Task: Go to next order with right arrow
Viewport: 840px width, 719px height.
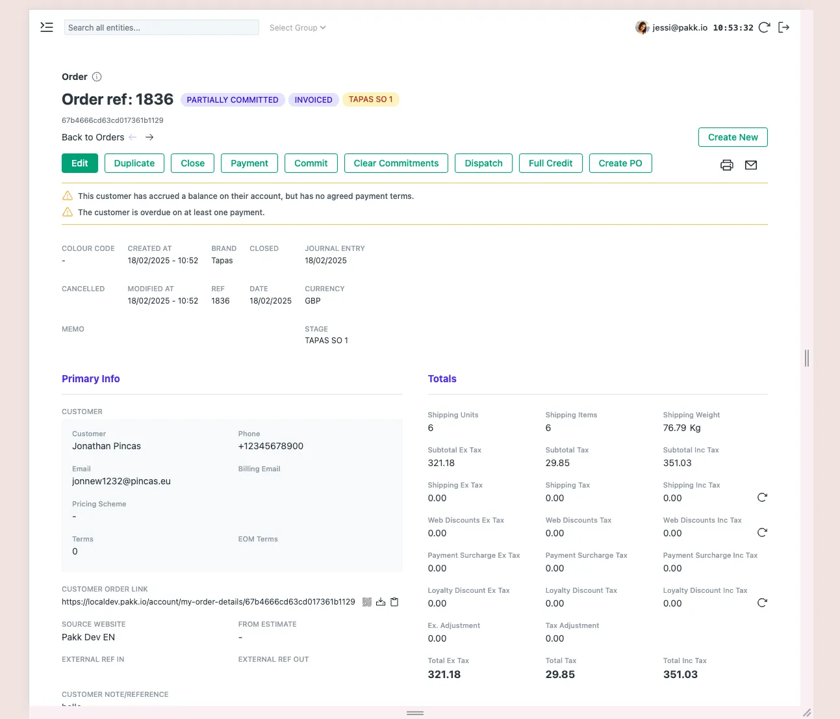Action: pyautogui.click(x=149, y=137)
